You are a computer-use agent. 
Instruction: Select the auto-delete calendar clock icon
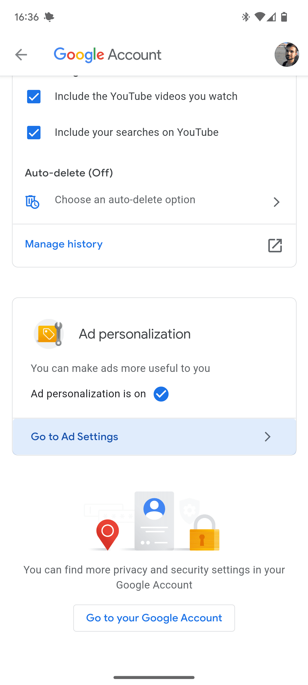click(x=32, y=202)
